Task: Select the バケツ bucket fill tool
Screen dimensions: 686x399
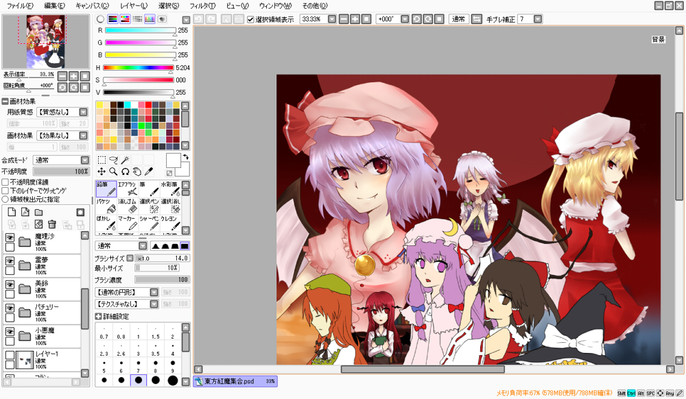Action: coord(106,206)
